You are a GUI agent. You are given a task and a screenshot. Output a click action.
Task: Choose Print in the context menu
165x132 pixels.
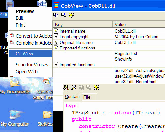(20, 25)
